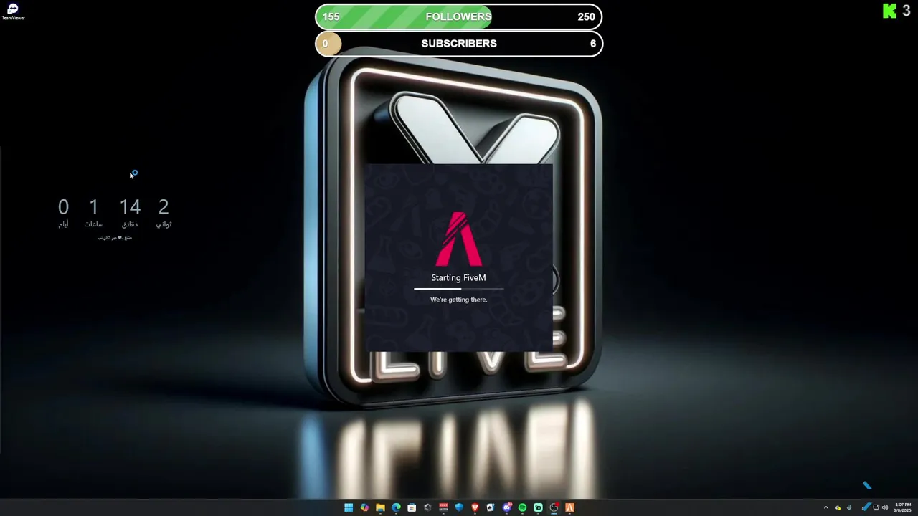
Task: Open the gray cube app in taskbar
Action: pyautogui.click(x=427, y=507)
